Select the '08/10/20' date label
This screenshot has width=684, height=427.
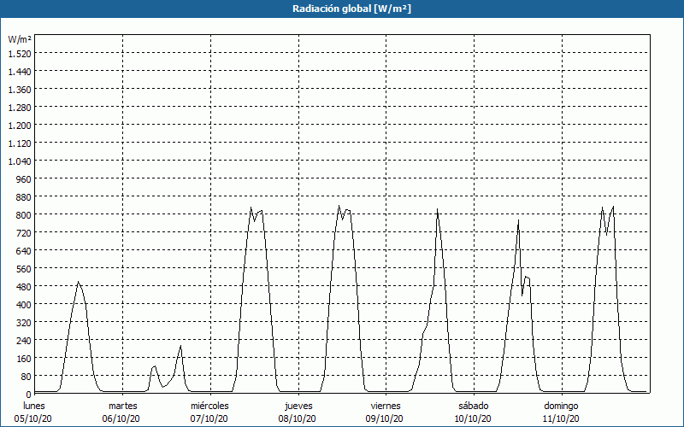(297, 418)
